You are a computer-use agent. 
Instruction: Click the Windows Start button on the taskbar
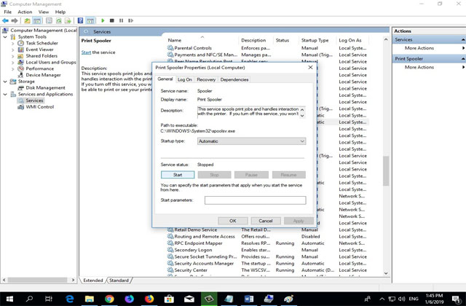pyautogui.click(x=9, y=299)
